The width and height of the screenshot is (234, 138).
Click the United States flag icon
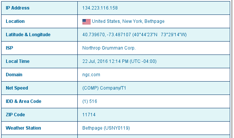[87, 22]
